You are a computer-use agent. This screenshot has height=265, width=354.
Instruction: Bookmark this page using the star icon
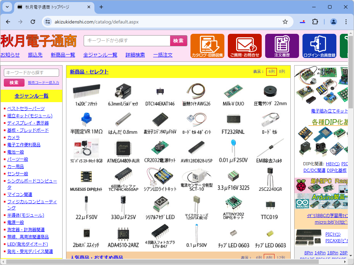pyautogui.click(x=285, y=21)
